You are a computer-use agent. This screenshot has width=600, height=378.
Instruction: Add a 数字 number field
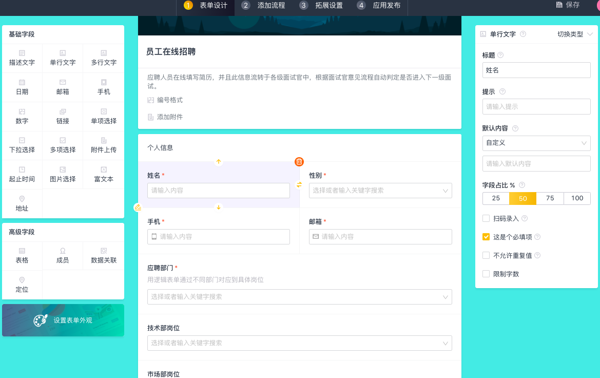click(22, 117)
